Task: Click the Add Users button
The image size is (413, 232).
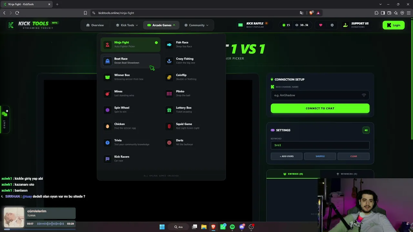Action: [x=287, y=156]
